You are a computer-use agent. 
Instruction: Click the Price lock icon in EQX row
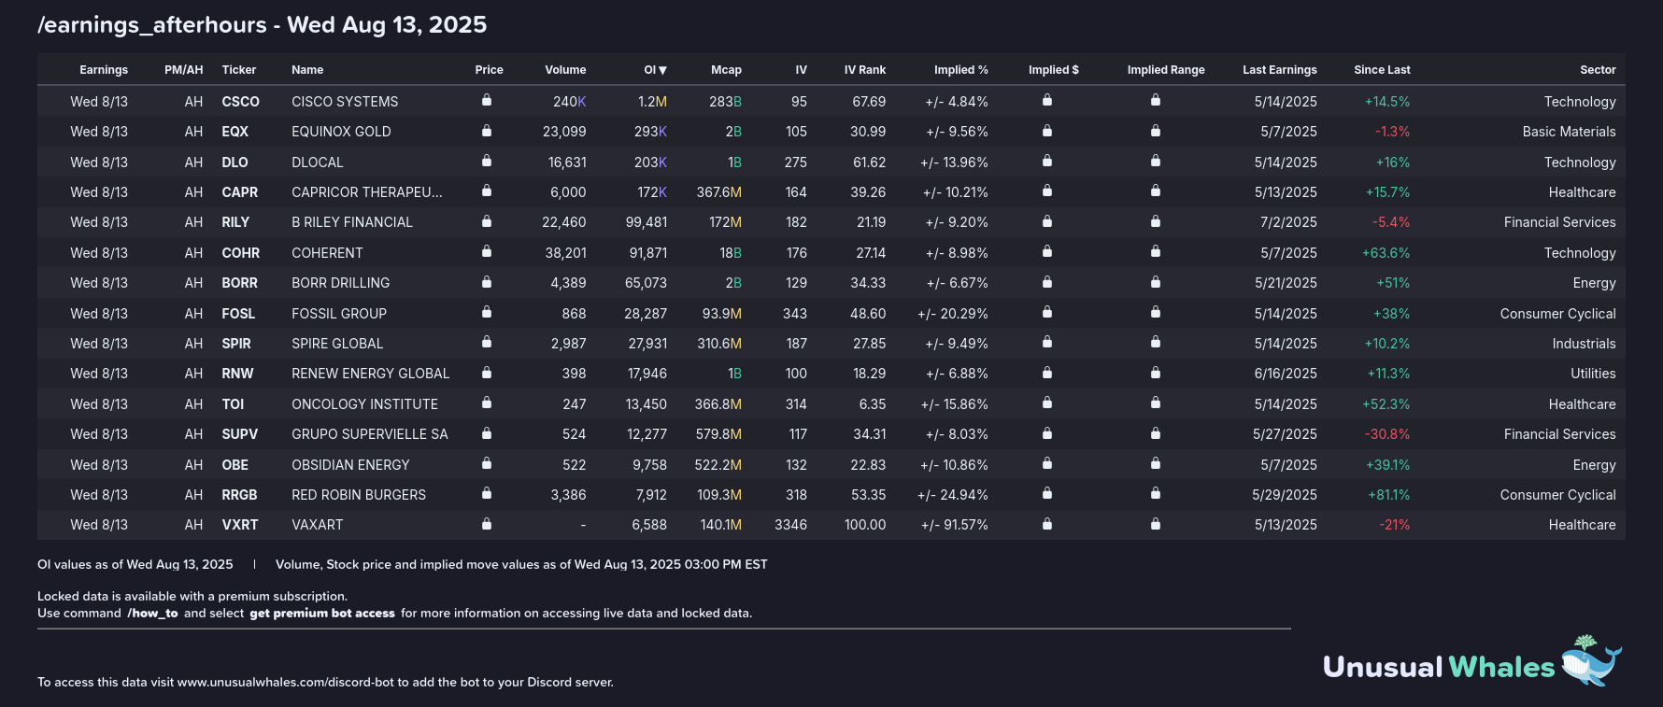click(x=487, y=131)
